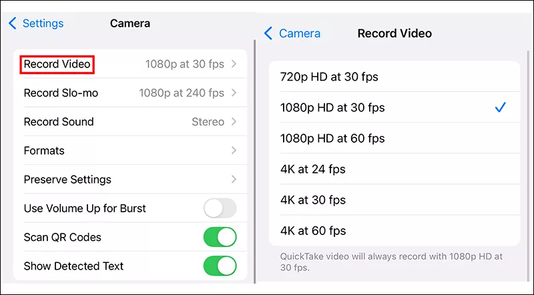Pick 4K at 30 fps resolution
The image size is (534, 295).
click(x=312, y=200)
